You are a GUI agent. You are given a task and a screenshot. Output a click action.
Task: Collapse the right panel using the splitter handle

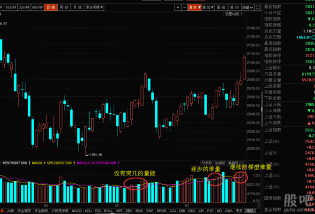click(262, 109)
